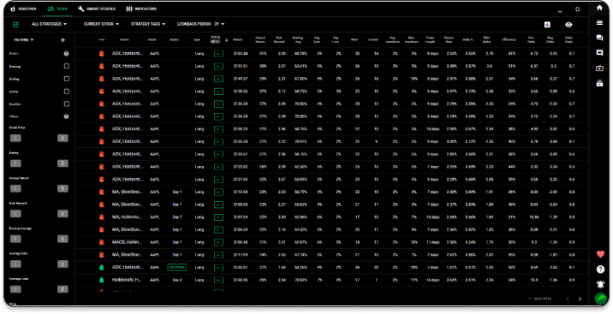Open rating chart for HeikinAshi Day 2 row
Viewport: 613px width, 314px height.
coord(218,280)
